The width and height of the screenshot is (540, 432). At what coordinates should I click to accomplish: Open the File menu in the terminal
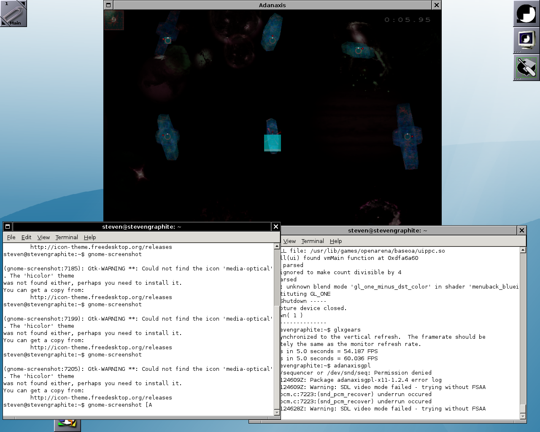(11, 238)
